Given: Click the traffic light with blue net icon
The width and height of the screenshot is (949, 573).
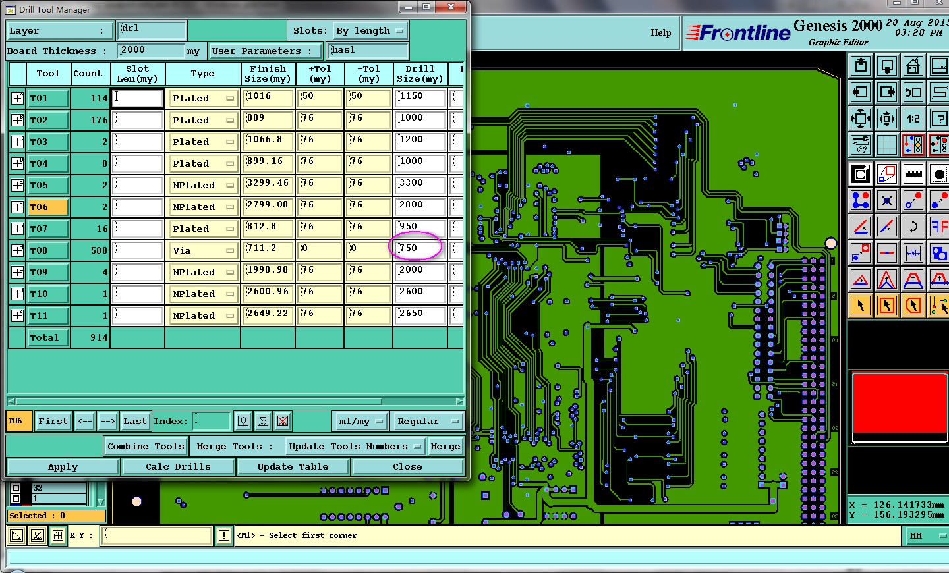Looking at the screenshot, I should coord(913,145).
